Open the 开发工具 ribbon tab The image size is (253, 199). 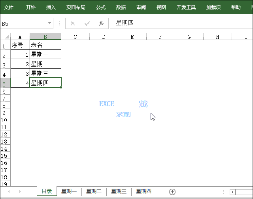(x=186, y=7)
